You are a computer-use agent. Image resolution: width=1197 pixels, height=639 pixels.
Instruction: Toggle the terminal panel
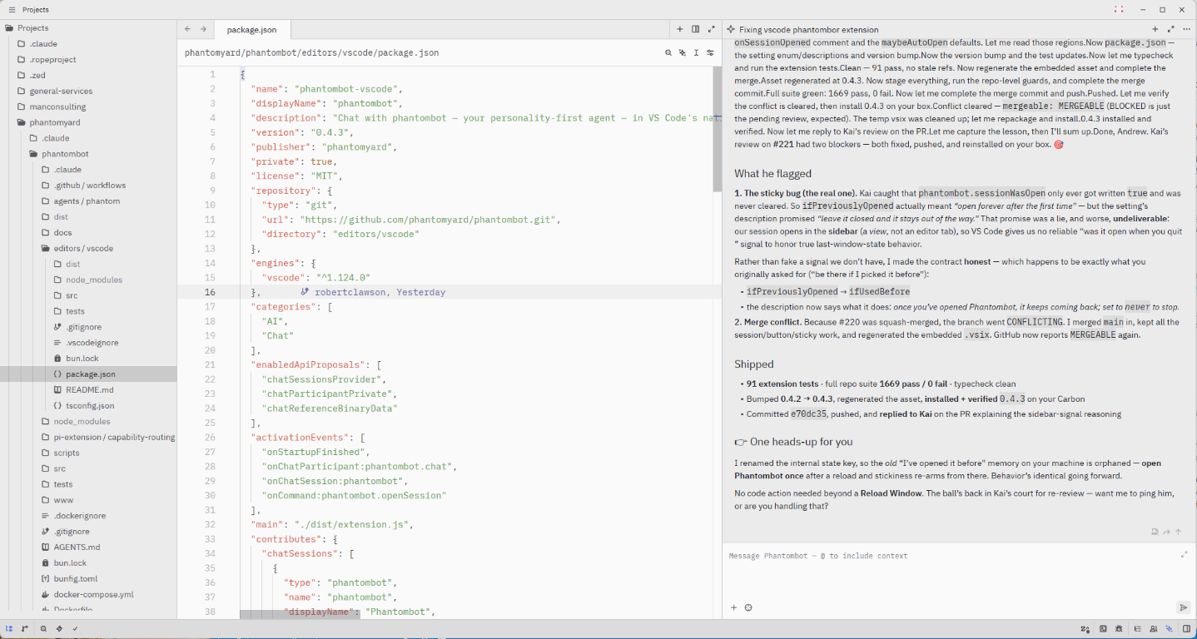coord(1103,629)
